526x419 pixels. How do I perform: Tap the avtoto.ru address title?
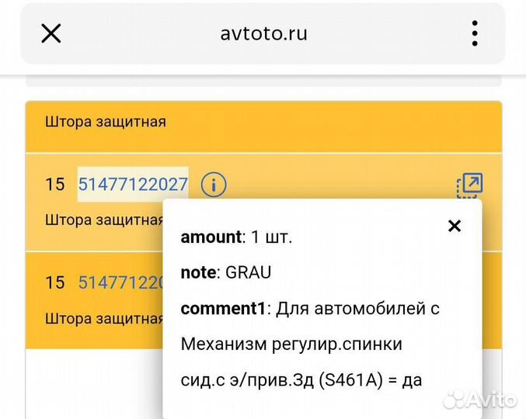263,33
